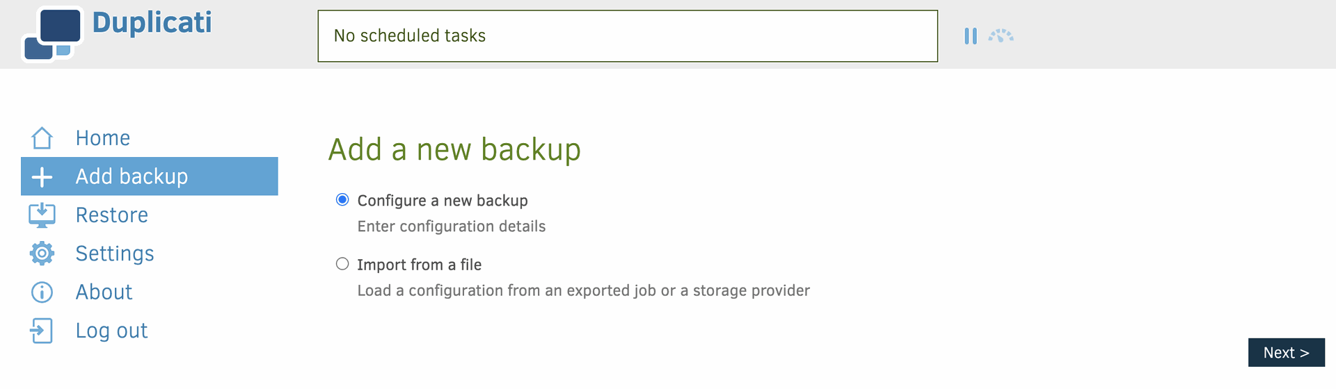1336x389 pixels.
Task: Click the About info circle icon
Action: (x=42, y=292)
